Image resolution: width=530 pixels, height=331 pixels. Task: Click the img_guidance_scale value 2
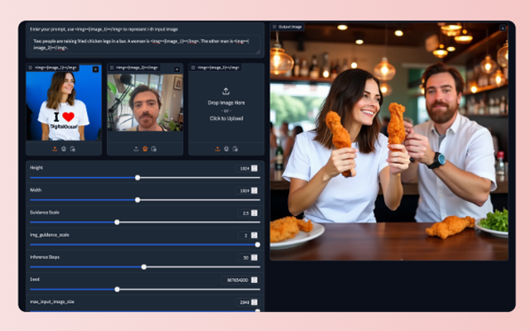pos(246,235)
